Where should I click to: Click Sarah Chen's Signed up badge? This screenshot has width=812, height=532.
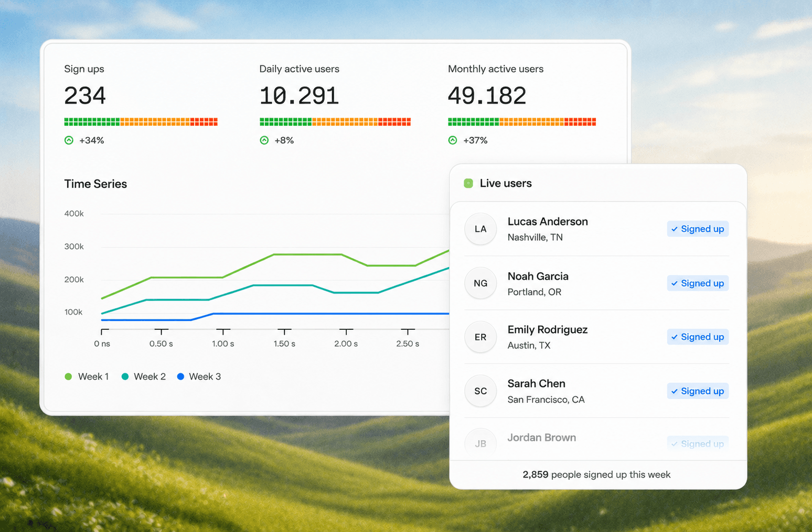pos(698,391)
